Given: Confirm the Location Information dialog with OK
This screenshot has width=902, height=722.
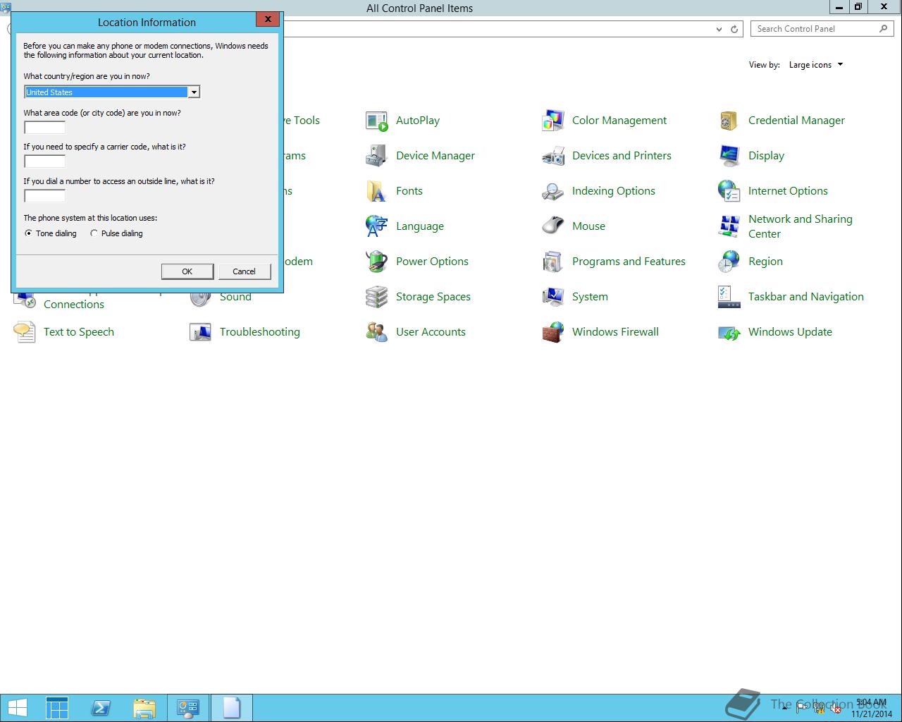Looking at the screenshot, I should pyautogui.click(x=187, y=271).
